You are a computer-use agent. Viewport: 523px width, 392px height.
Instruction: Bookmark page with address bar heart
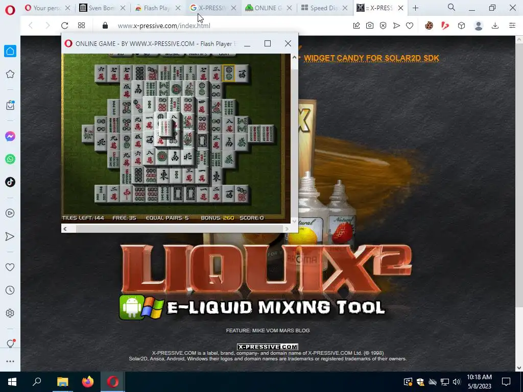pyautogui.click(x=410, y=26)
